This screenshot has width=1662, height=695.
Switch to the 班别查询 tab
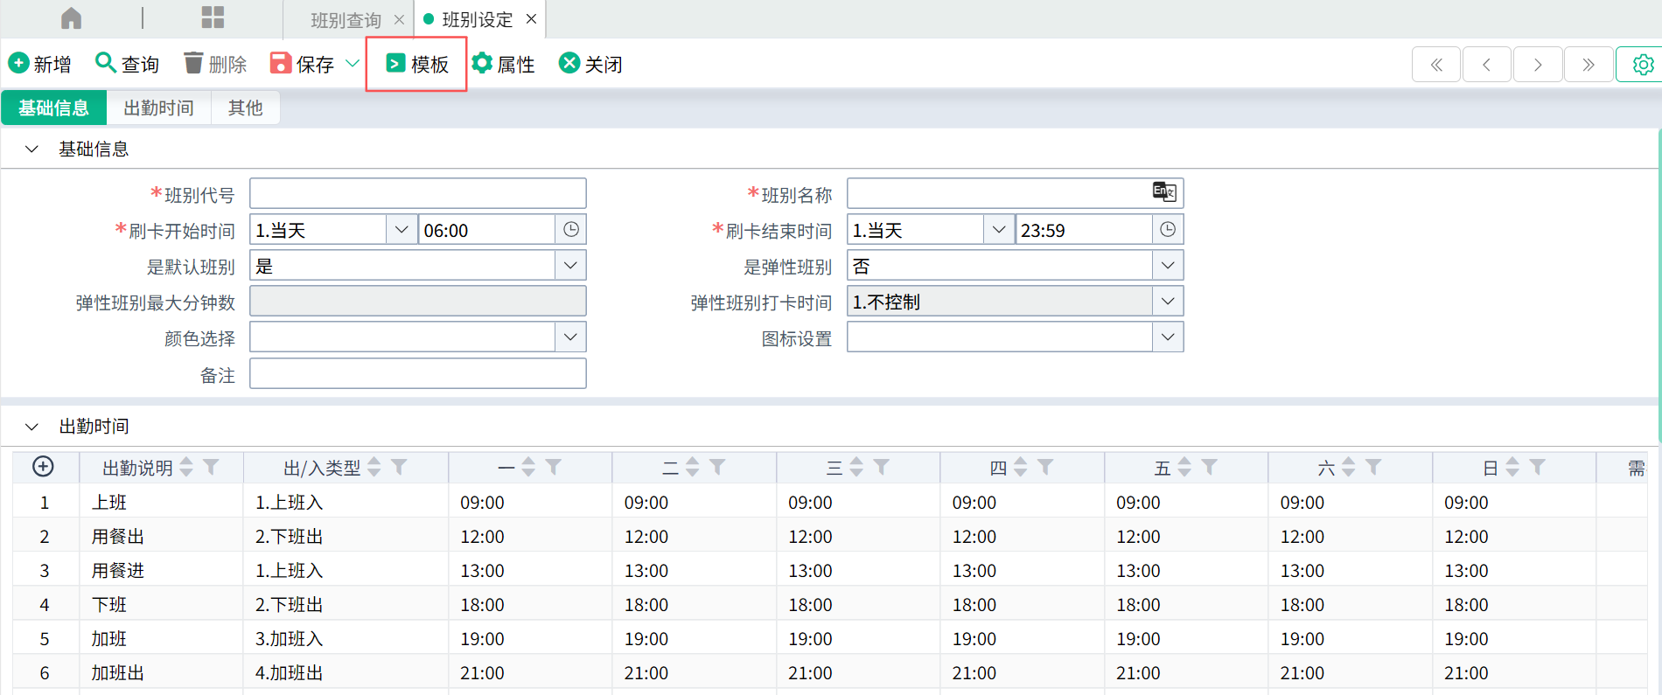pyautogui.click(x=346, y=20)
